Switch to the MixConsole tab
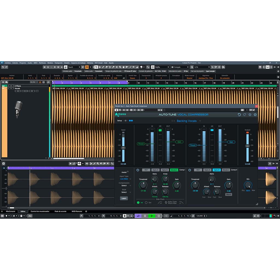 point(10,211)
